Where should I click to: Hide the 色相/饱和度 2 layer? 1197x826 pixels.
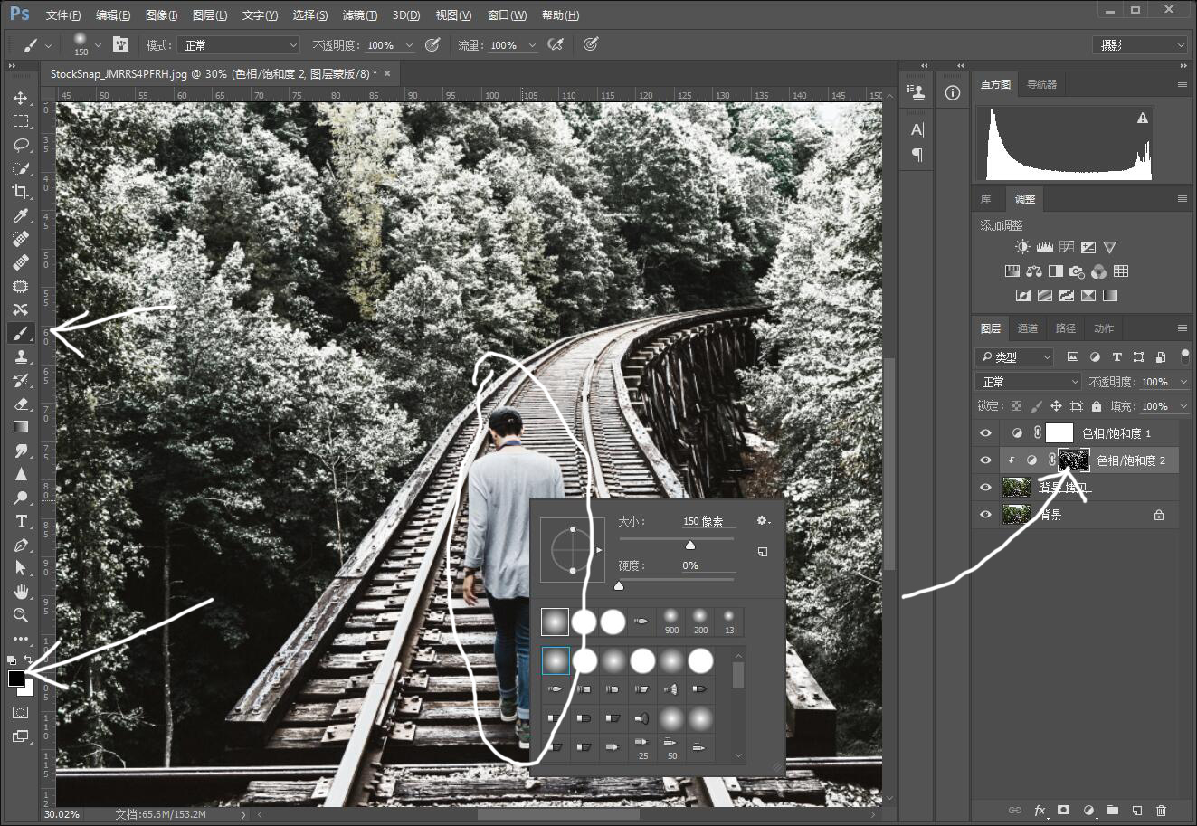(x=985, y=460)
